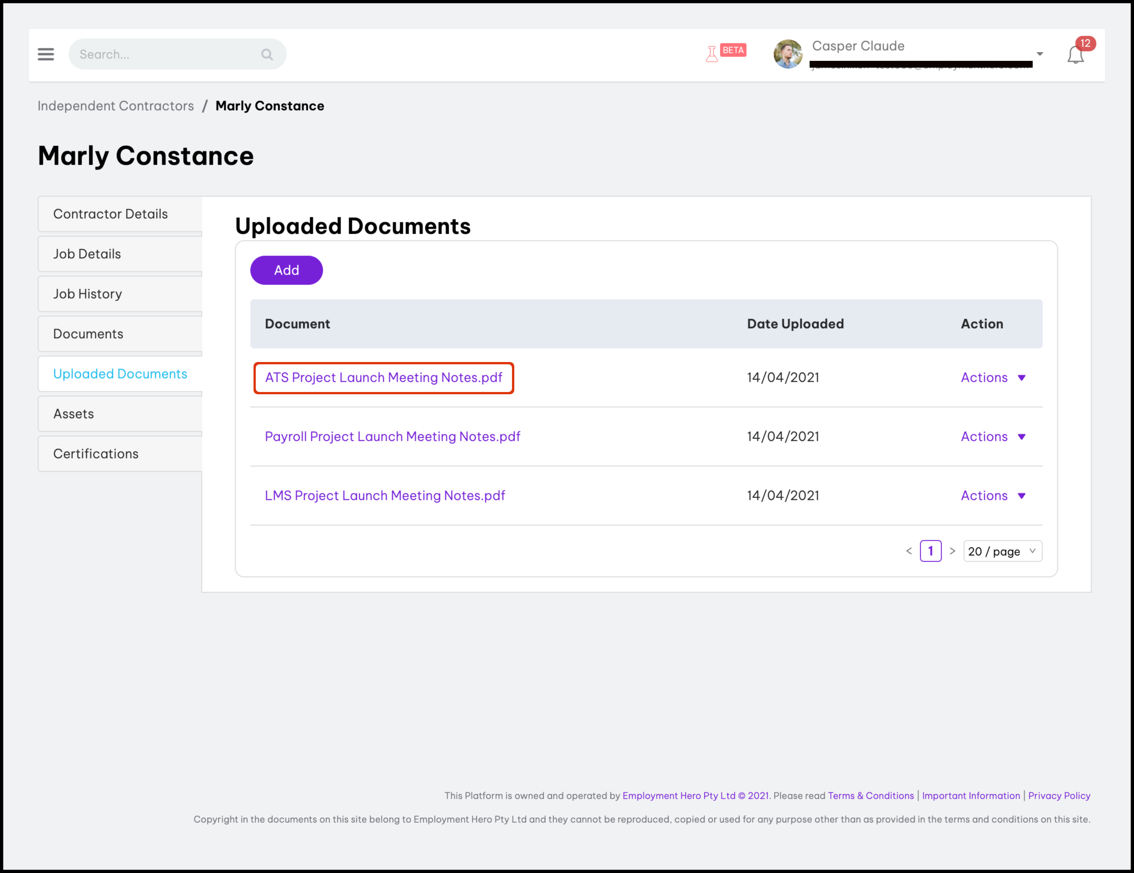
Task: Click the Independent Contractors breadcrumb
Action: click(x=115, y=106)
